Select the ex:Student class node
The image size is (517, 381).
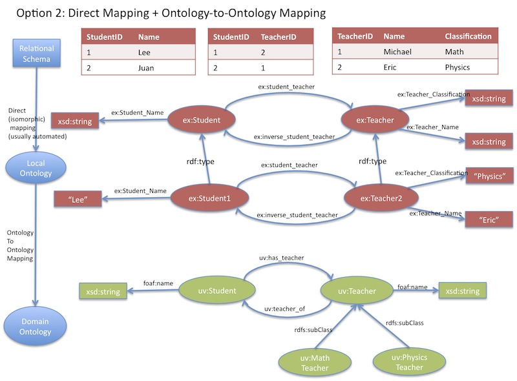[202, 120]
